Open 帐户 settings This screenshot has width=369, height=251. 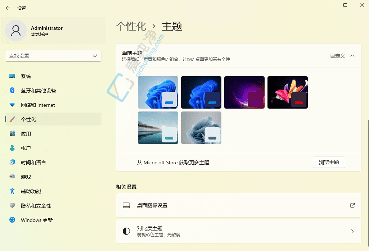(53, 148)
